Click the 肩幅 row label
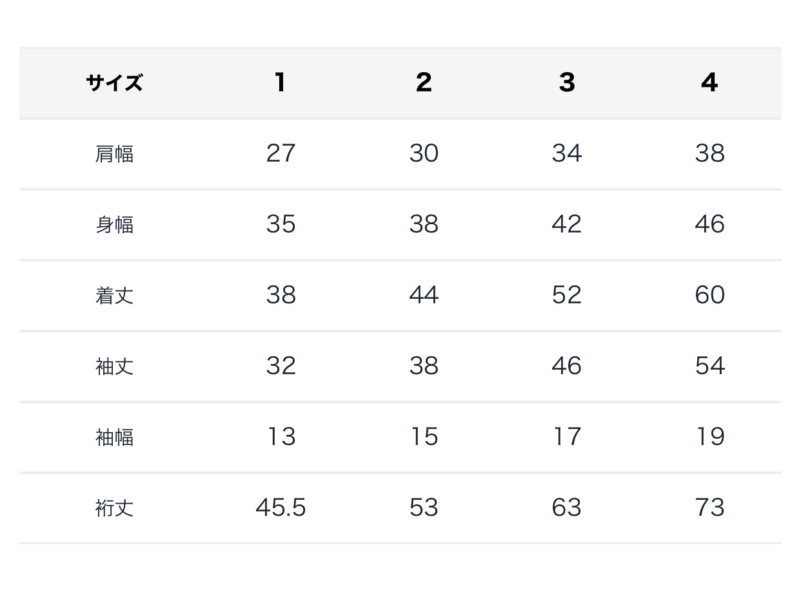This screenshot has width=801, height=590. 114,154
